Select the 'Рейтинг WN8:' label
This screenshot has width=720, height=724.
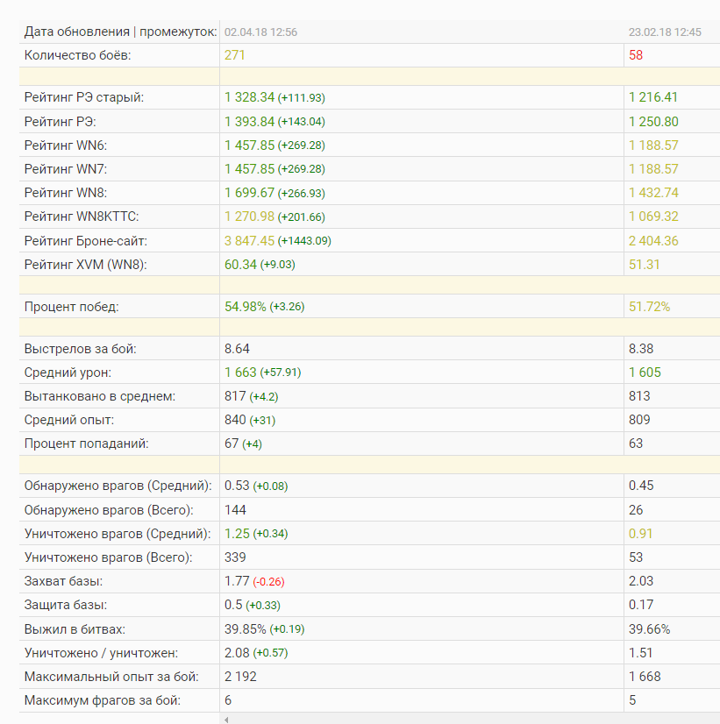pyautogui.click(x=66, y=193)
